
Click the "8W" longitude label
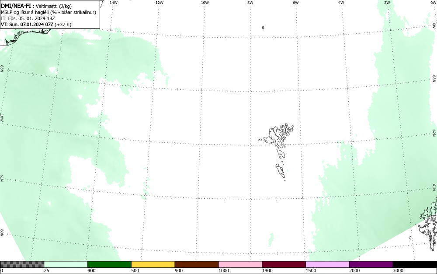coord(250,3)
